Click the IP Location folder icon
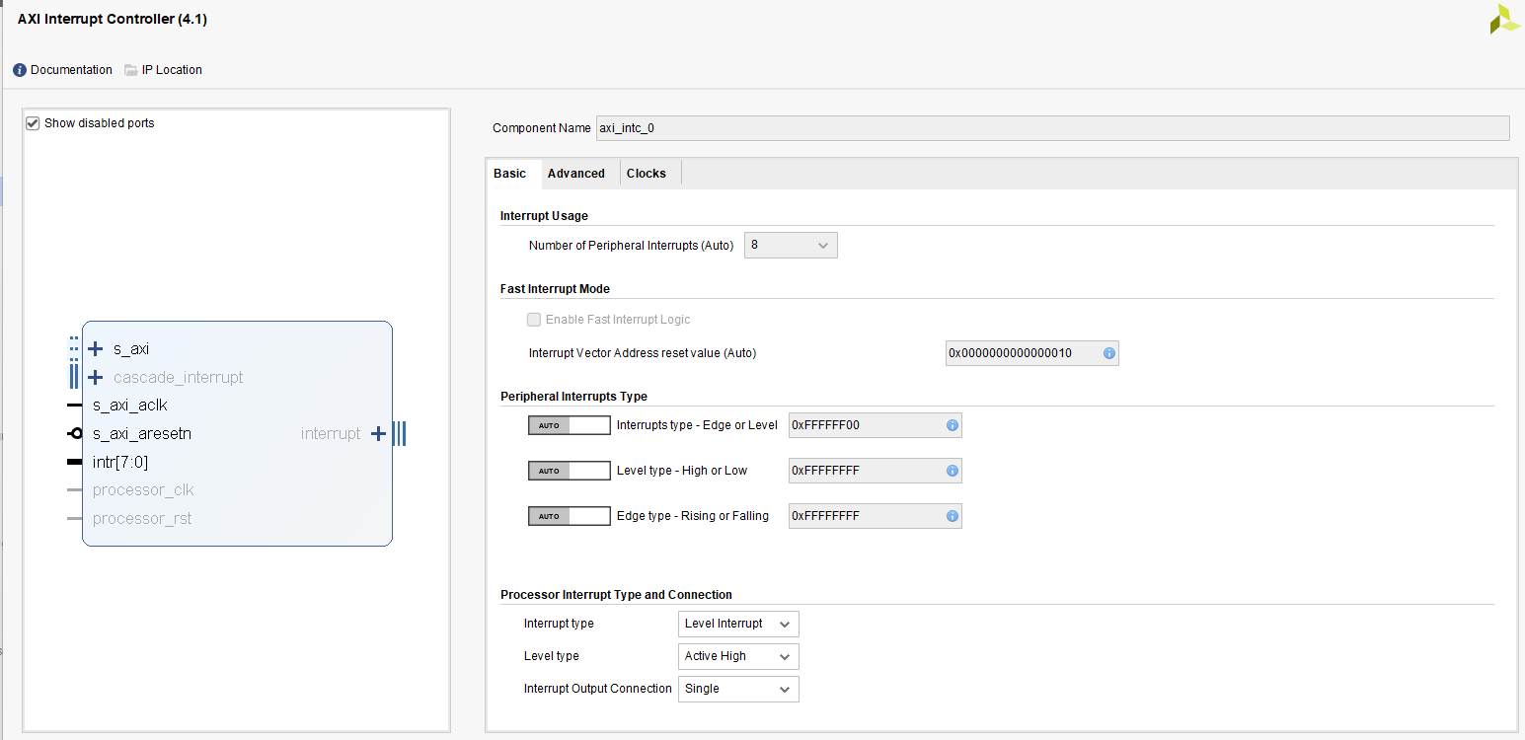 (129, 69)
